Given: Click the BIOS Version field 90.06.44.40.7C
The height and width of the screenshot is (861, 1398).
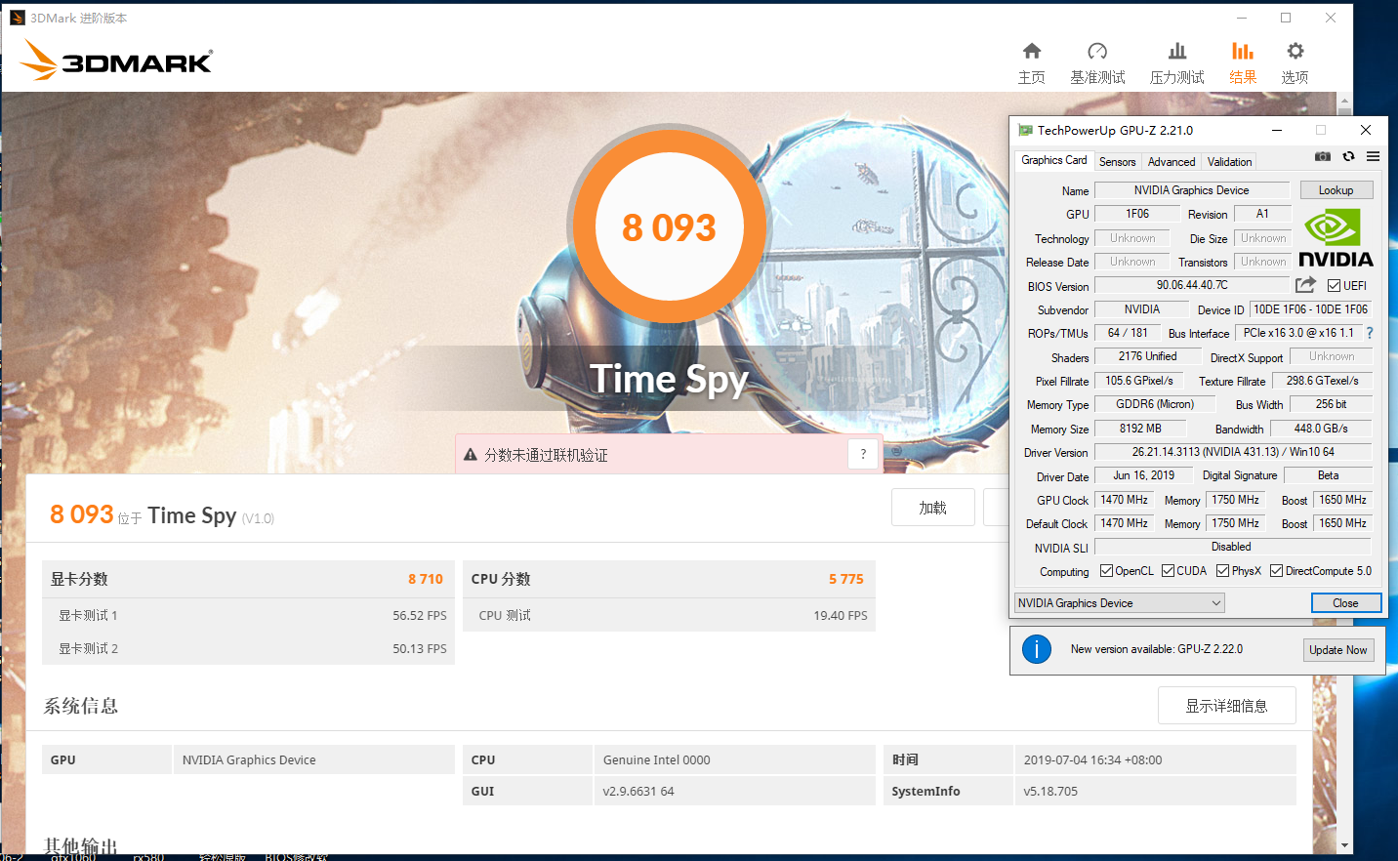Looking at the screenshot, I should (1191, 285).
